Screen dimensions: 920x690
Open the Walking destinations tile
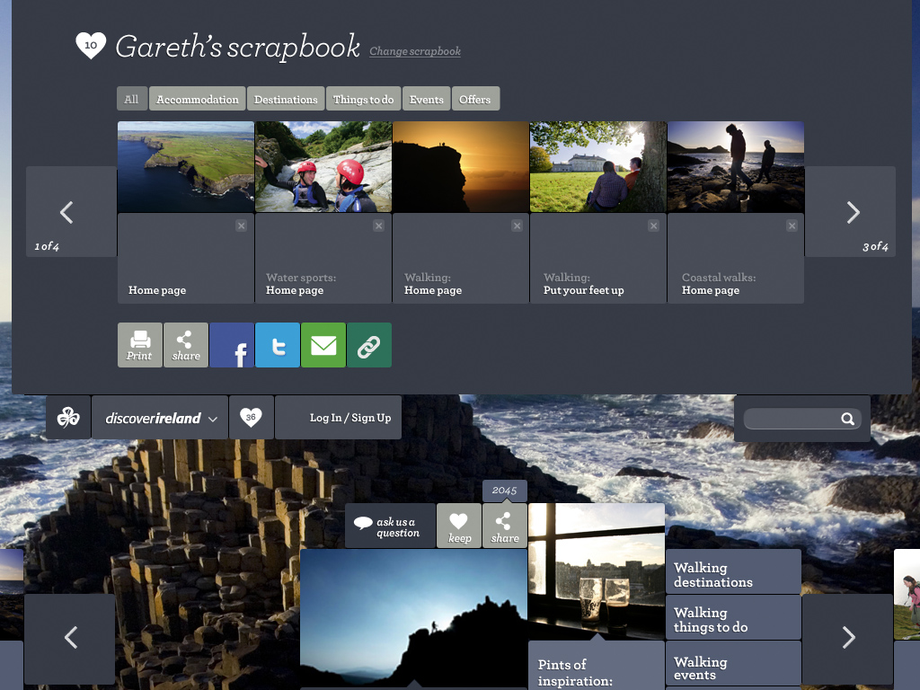click(x=732, y=574)
